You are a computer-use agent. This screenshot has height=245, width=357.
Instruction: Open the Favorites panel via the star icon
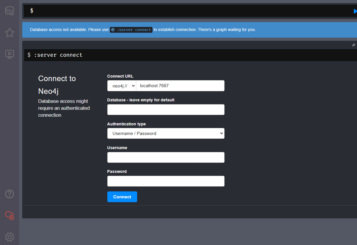click(x=9, y=33)
